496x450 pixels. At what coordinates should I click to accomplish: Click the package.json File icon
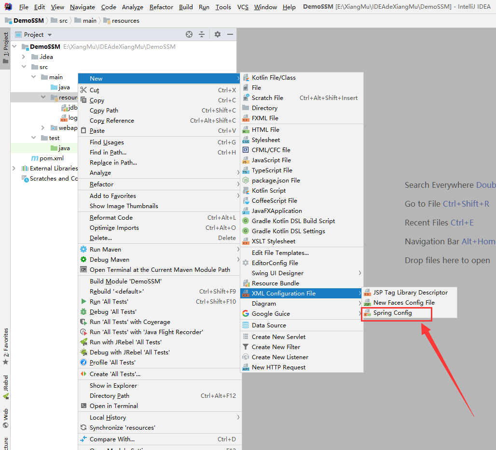tap(246, 181)
